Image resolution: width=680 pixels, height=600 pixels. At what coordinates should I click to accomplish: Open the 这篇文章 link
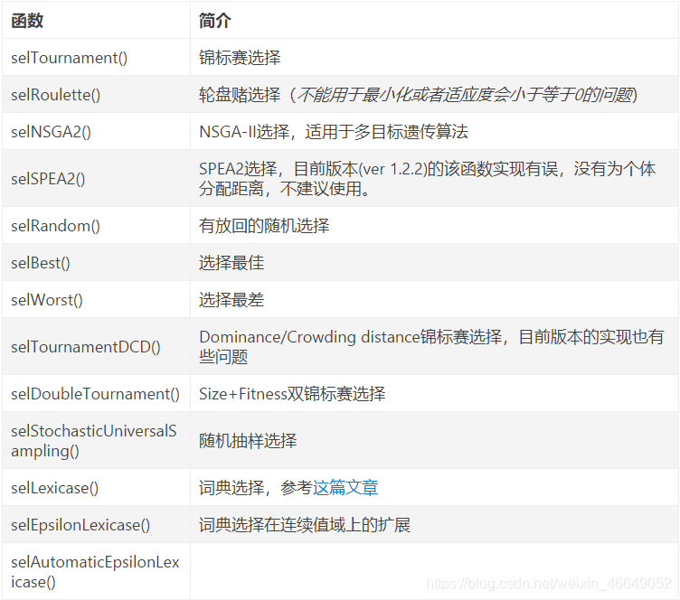345,488
